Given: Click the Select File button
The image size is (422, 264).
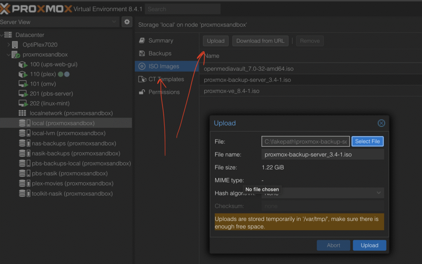Looking at the screenshot, I should coord(367,141).
